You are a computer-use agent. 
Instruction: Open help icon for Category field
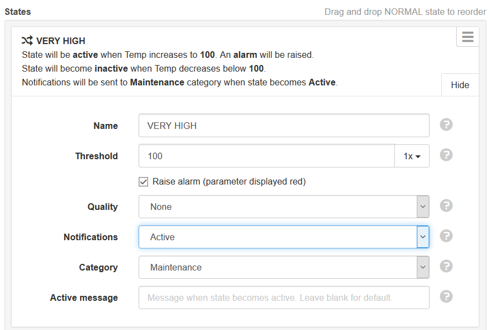[446, 267]
